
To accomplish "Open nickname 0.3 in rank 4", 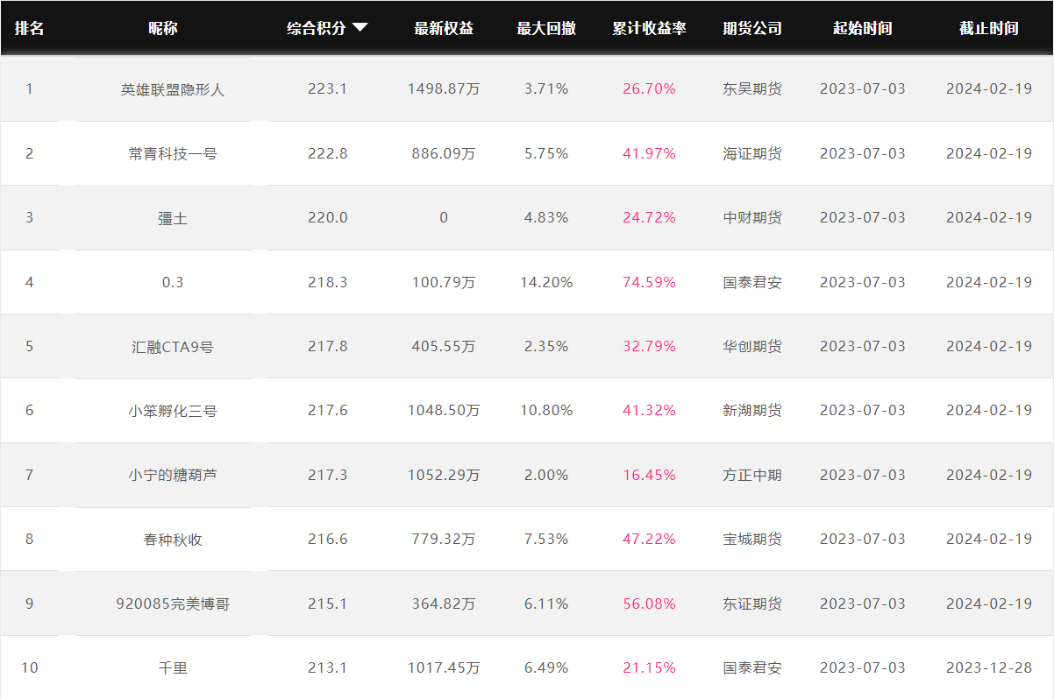I will pos(173,282).
